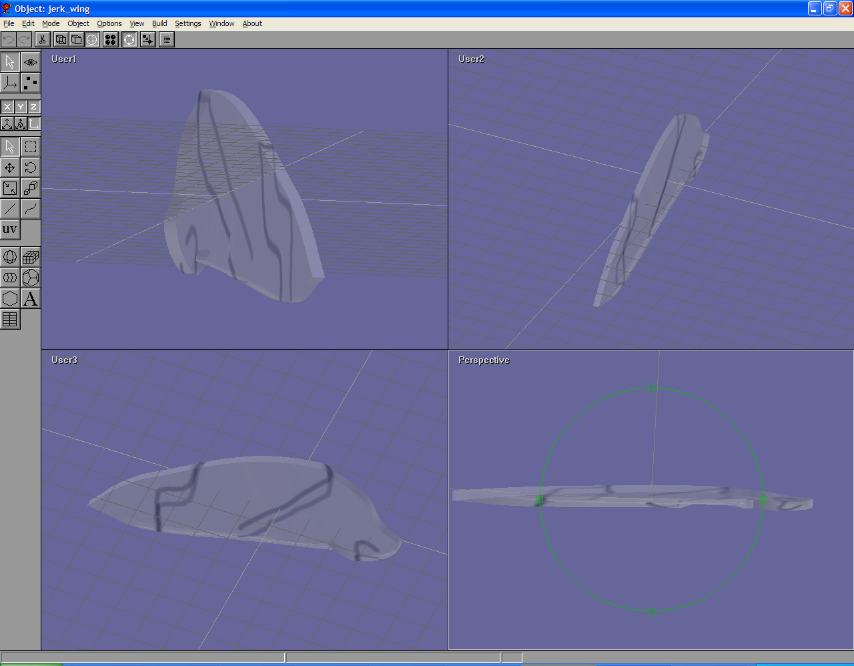Screen dimensions: 854x666
Task: Choose the cylinder primitive tool
Action: click(x=10, y=278)
